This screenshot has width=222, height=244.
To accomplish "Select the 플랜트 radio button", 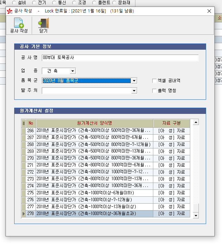I will point(94,3).
